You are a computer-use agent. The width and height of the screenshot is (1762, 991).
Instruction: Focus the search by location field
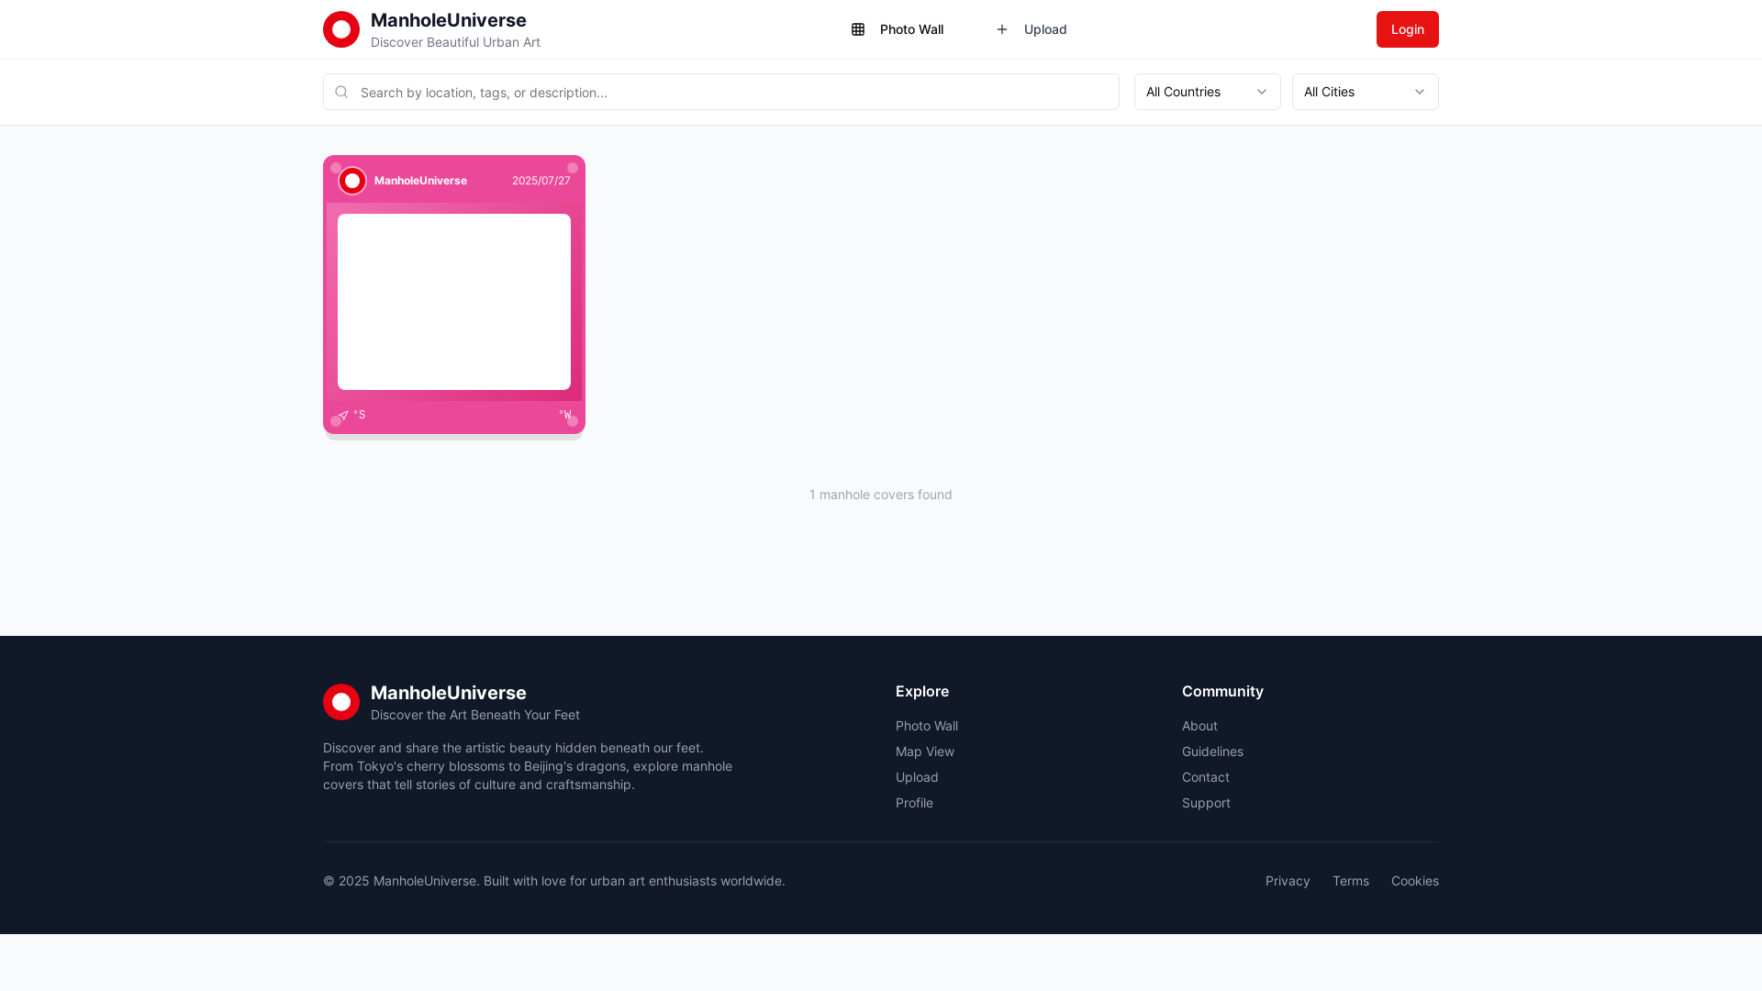tap(721, 92)
